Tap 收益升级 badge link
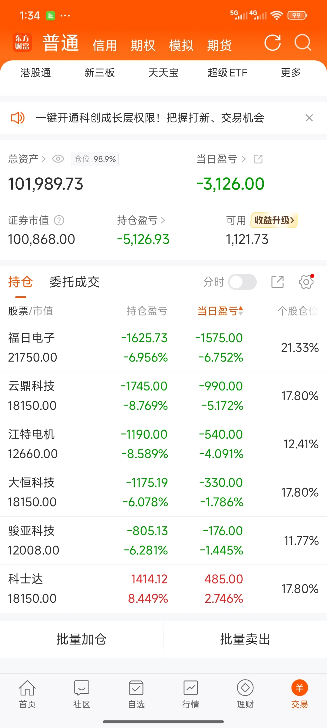 [x=274, y=220]
